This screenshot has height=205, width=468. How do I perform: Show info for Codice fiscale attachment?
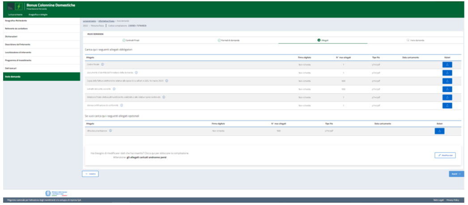[x=102, y=64]
